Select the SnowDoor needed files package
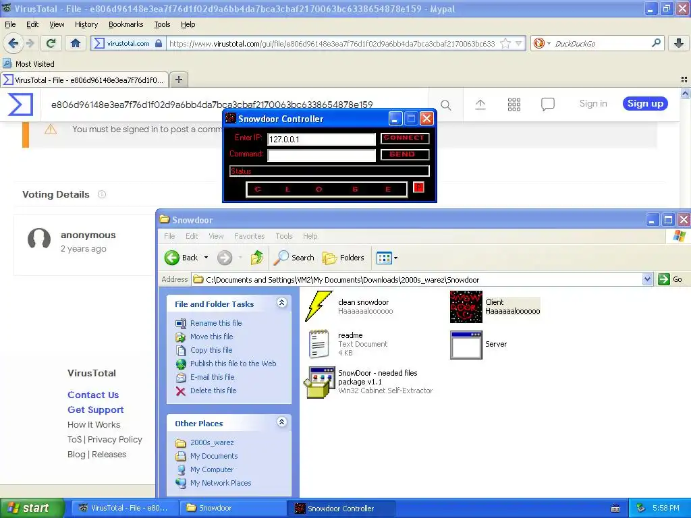The height and width of the screenshot is (518, 691). tap(319, 382)
